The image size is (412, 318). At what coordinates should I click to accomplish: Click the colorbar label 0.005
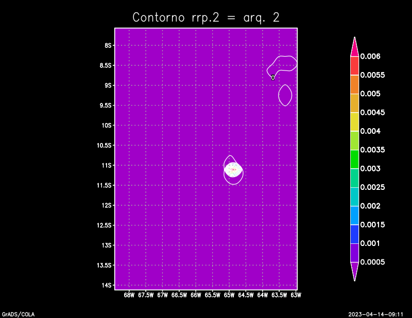tap(370, 94)
